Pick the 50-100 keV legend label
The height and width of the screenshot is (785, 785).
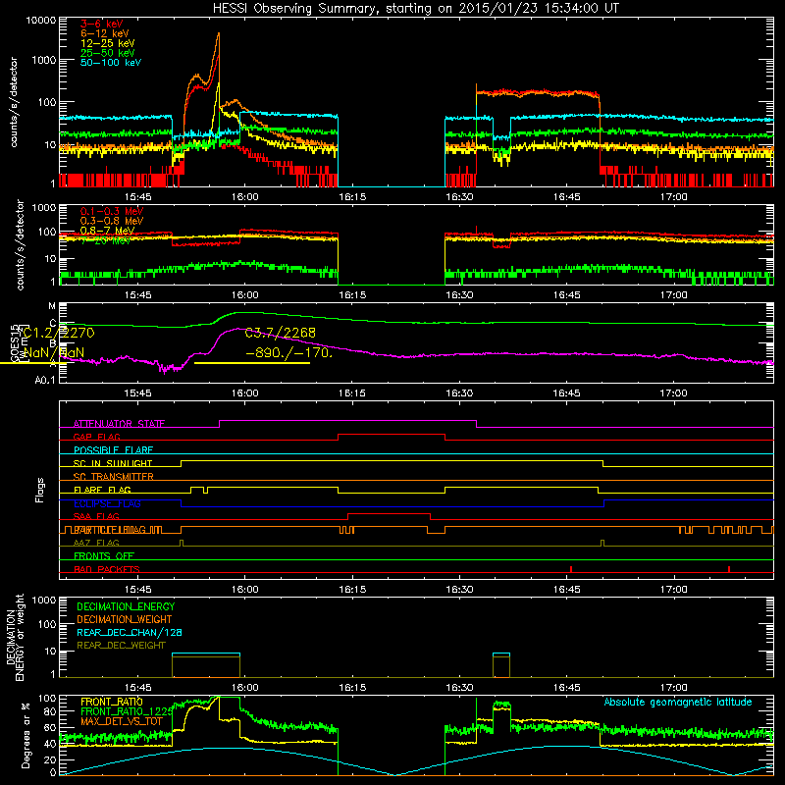click(111, 63)
